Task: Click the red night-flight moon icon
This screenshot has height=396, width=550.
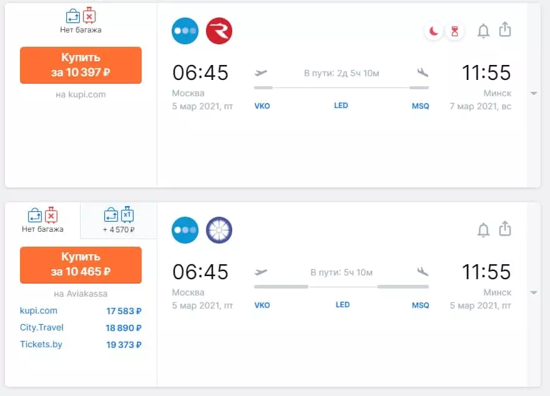Action: (x=433, y=31)
